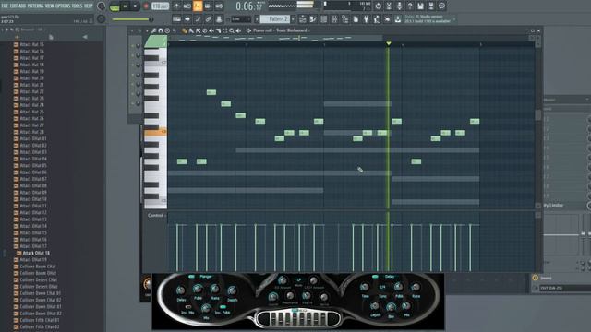Open the Pattern 2 selector dropdown

point(275,18)
